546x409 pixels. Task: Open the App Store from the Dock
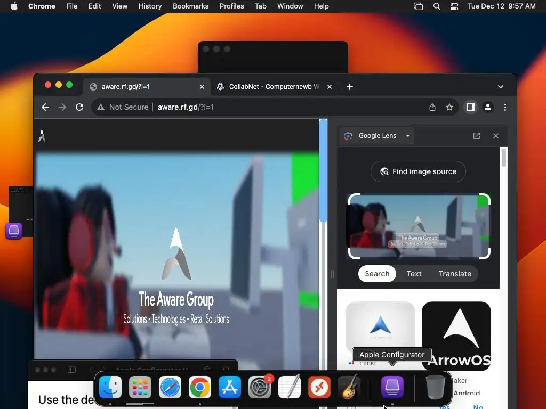[230, 387]
